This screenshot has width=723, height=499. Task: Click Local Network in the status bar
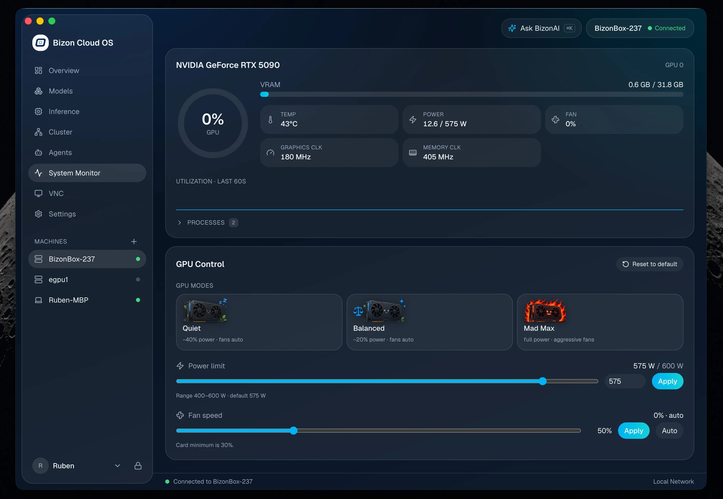tap(673, 482)
